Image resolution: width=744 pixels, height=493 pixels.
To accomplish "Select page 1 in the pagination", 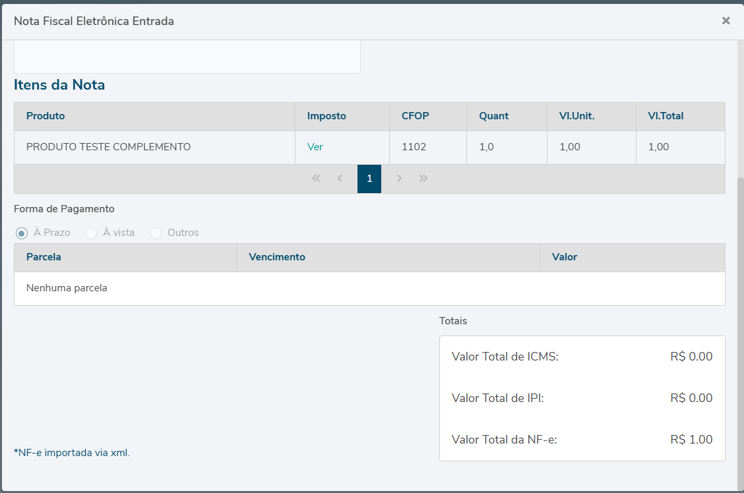I will [x=369, y=179].
